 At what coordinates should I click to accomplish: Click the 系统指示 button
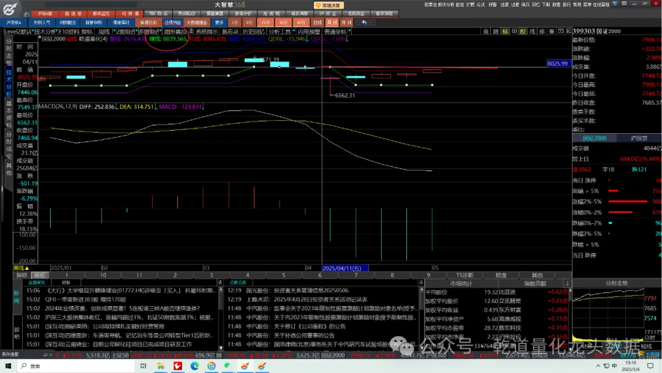tap(207, 32)
